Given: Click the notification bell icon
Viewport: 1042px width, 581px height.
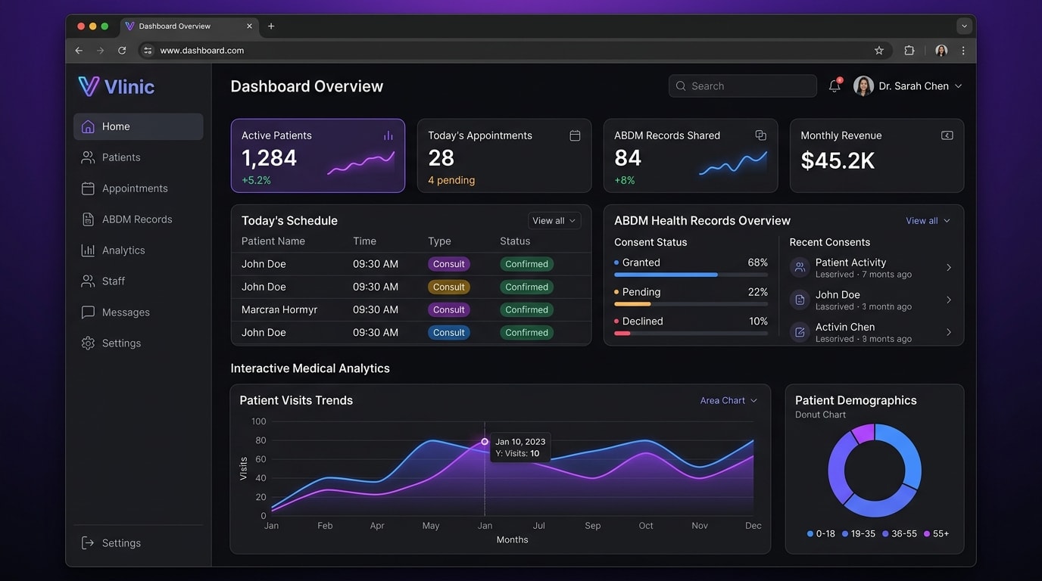Looking at the screenshot, I should point(835,85).
